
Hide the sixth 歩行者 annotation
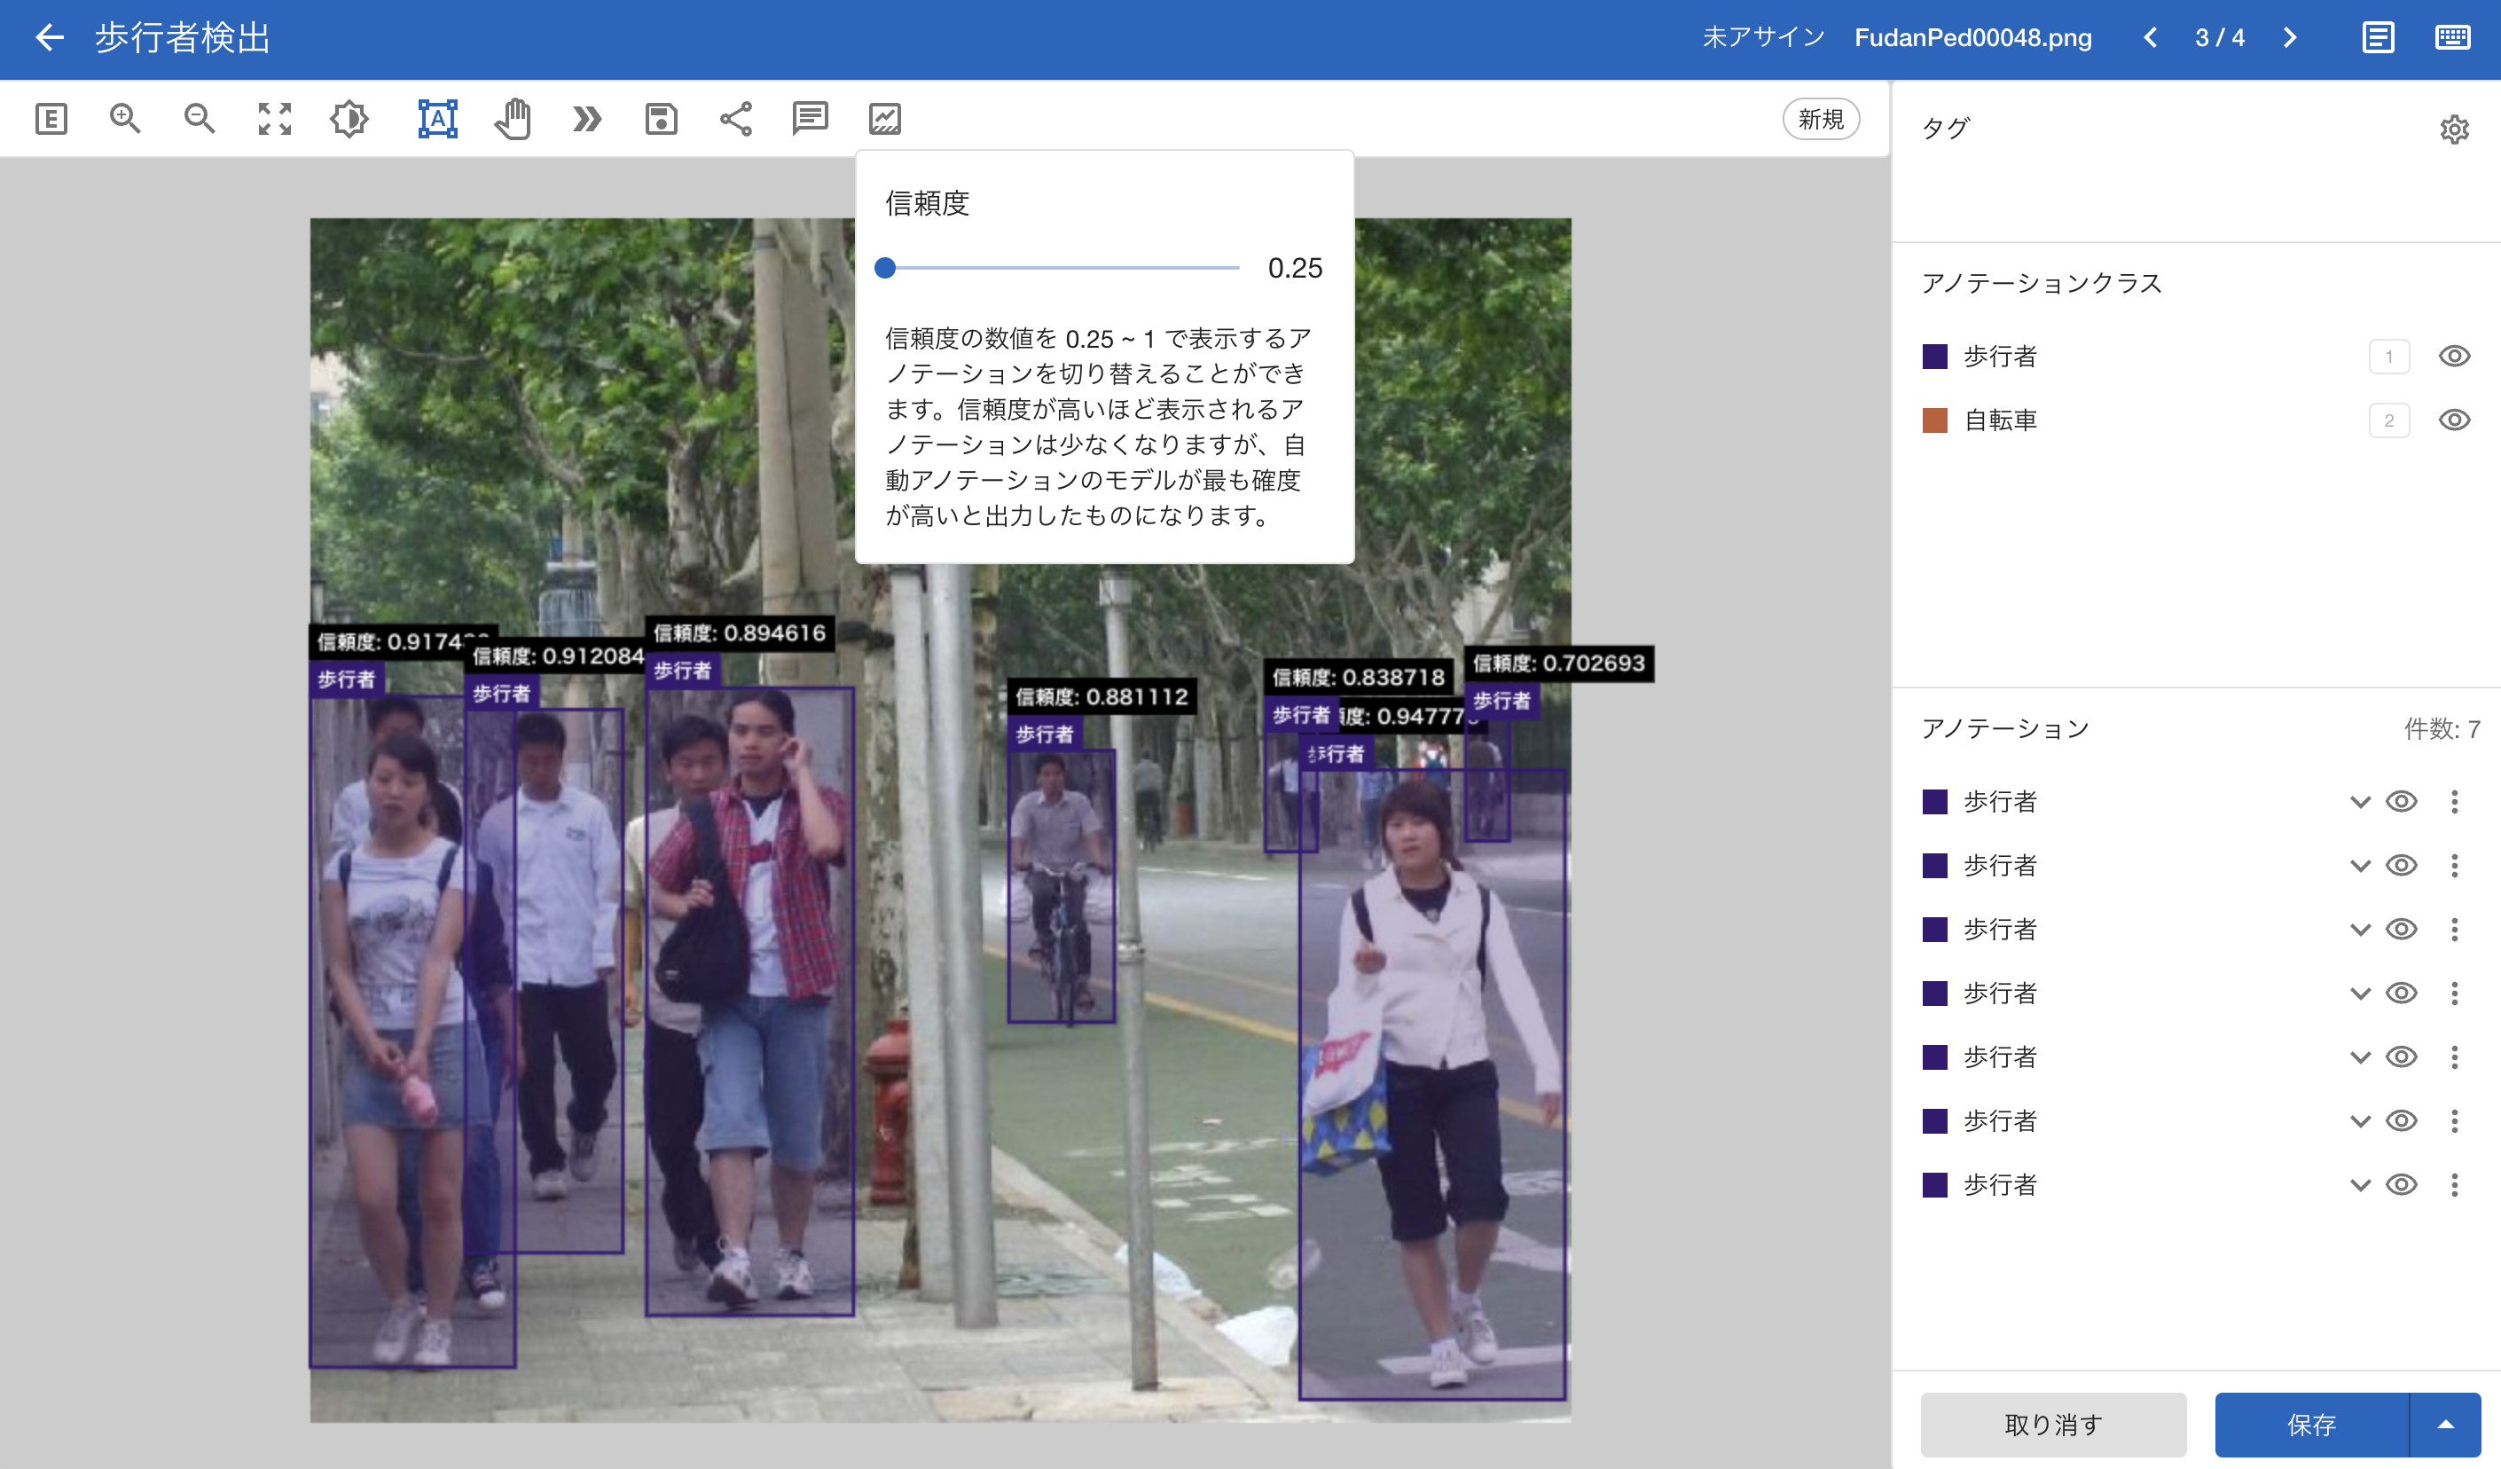pyautogui.click(x=2401, y=1121)
